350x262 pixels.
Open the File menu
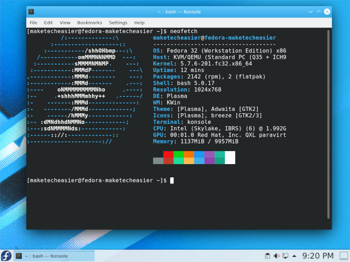click(33, 22)
